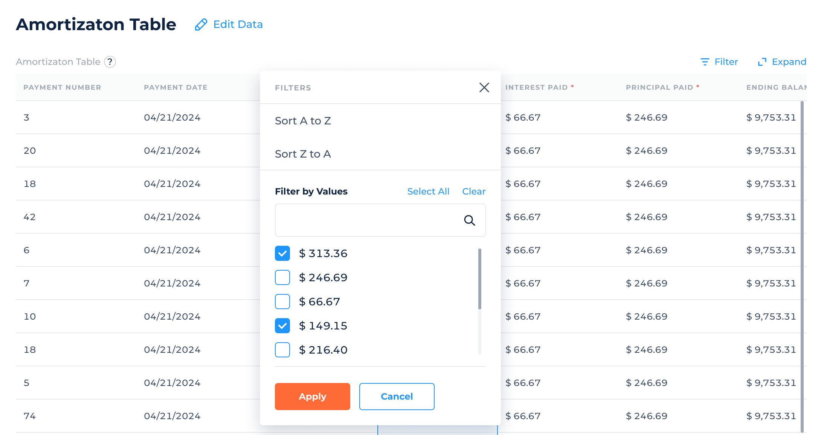
Task: Choose Sort Z to A option
Action: [x=303, y=154]
